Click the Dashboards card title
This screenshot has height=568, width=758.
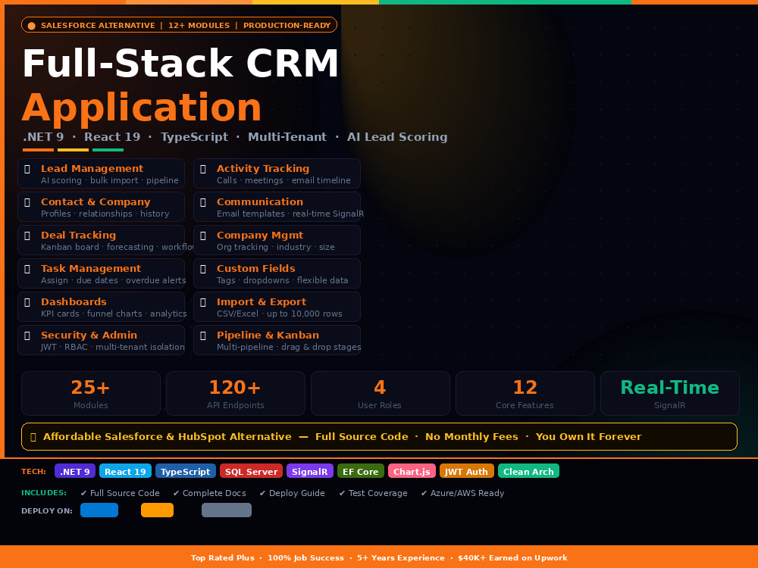[74, 302]
